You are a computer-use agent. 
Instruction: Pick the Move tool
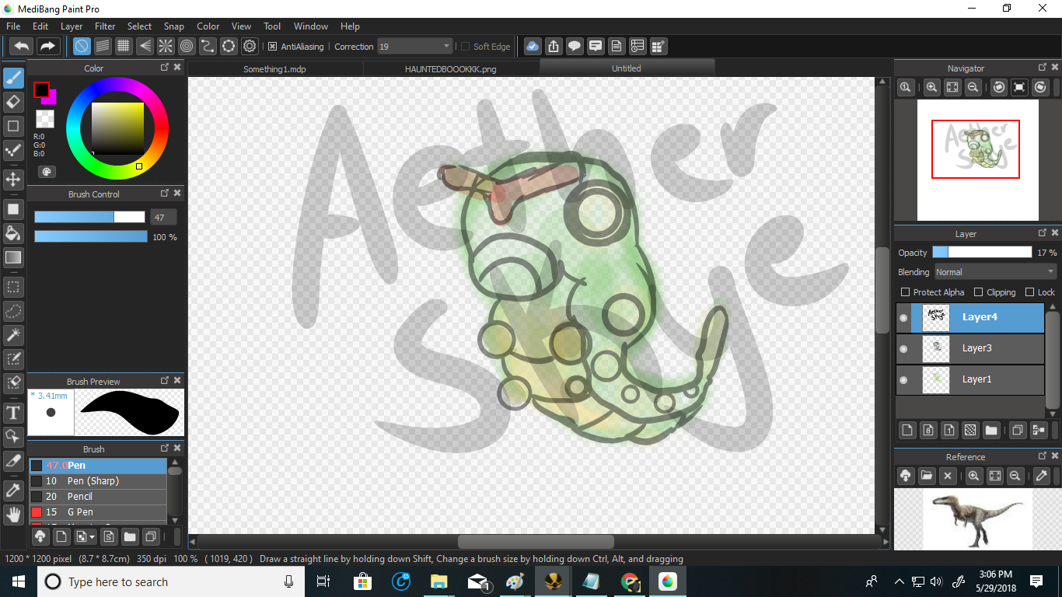(x=13, y=180)
